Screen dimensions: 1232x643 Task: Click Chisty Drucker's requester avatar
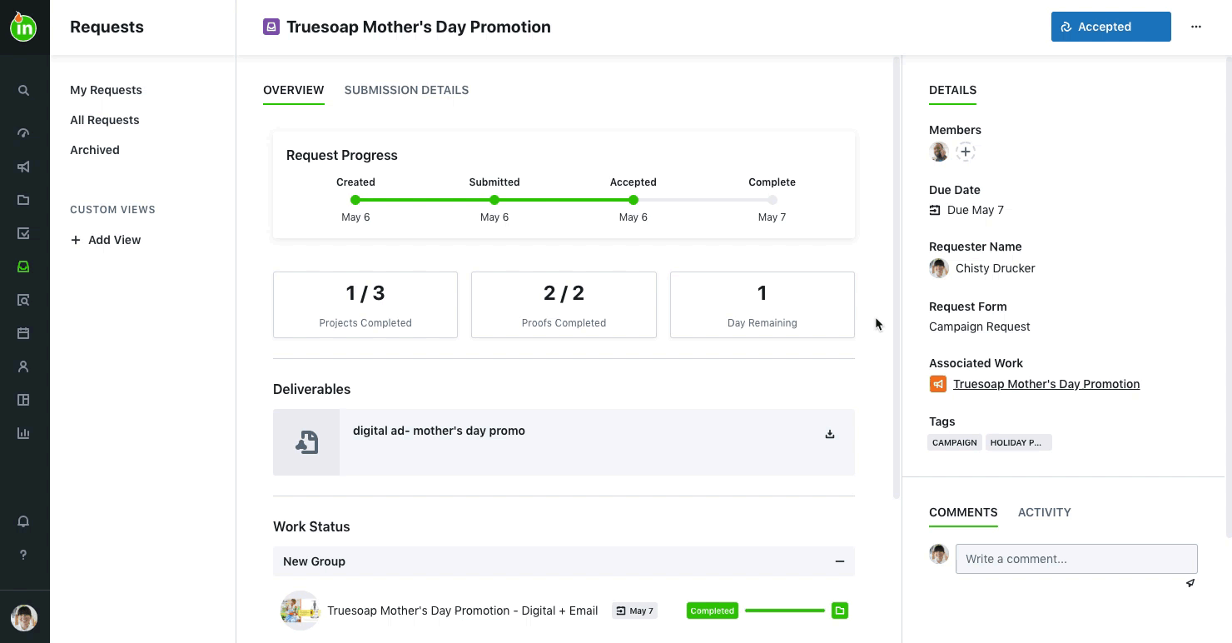(x=939, y=268)
